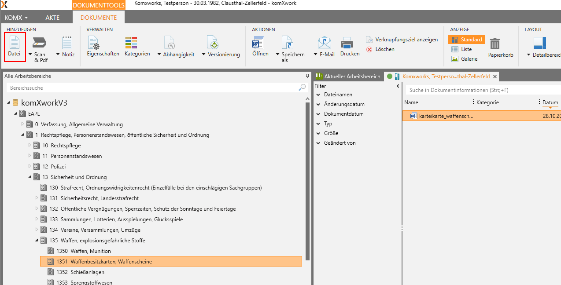Collapse the 13 Sicherheit und Ordnung node

coord(30,177)
